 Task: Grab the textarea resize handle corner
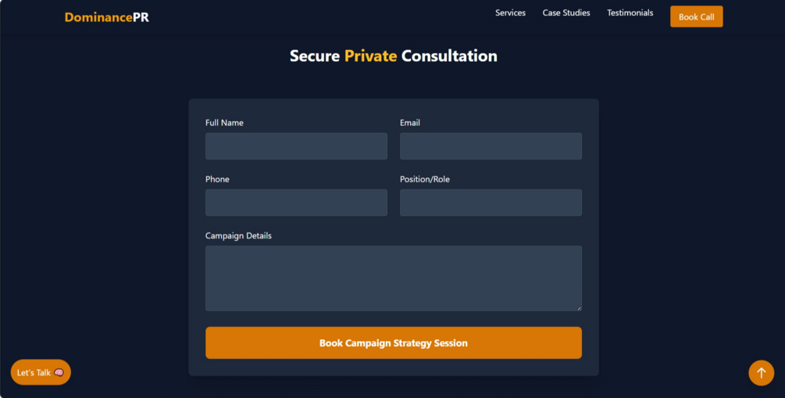[578, 307]
